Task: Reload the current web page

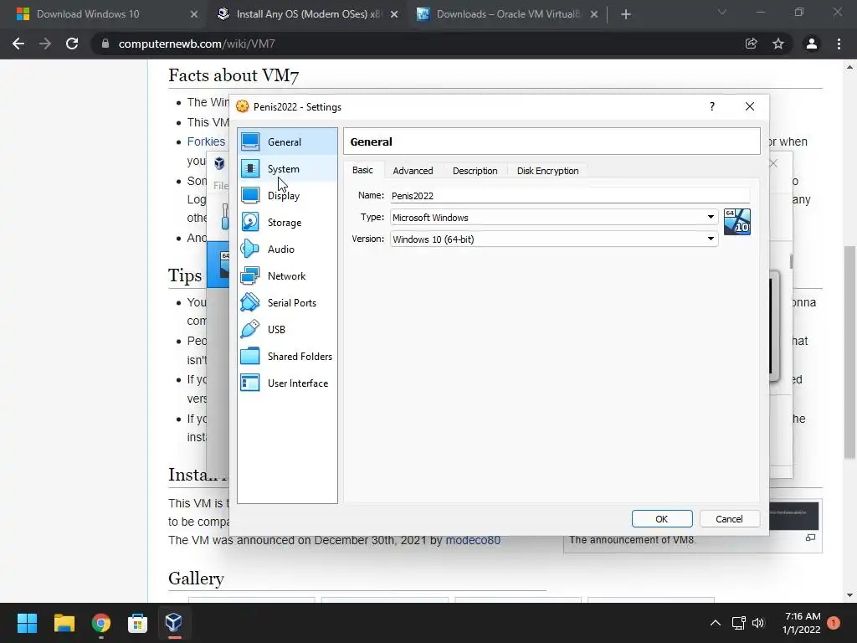Action: tap(72, 44)
